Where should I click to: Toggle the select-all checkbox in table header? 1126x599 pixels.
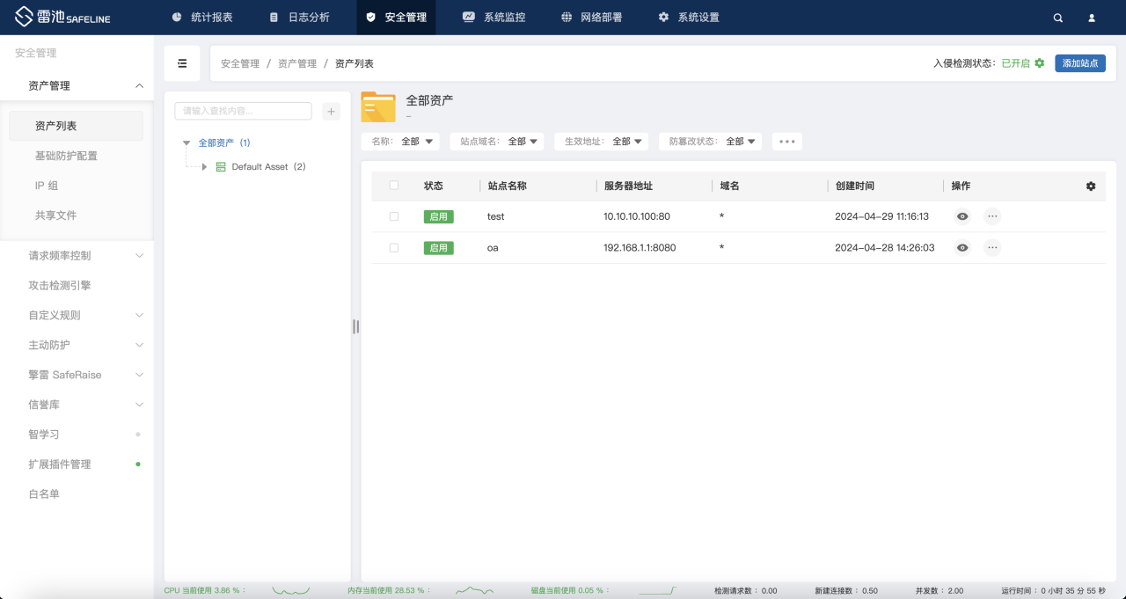394,186
